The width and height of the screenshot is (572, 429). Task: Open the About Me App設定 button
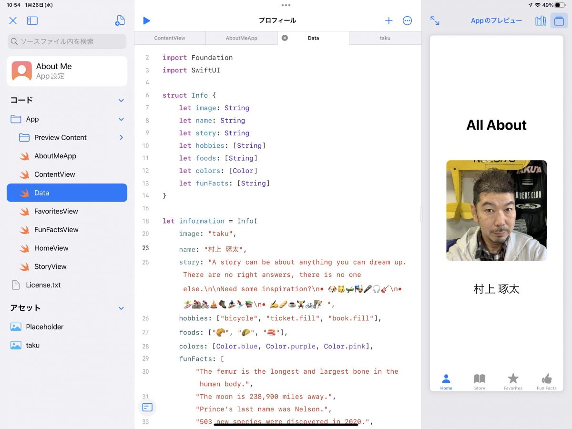[x=67, y=71]
